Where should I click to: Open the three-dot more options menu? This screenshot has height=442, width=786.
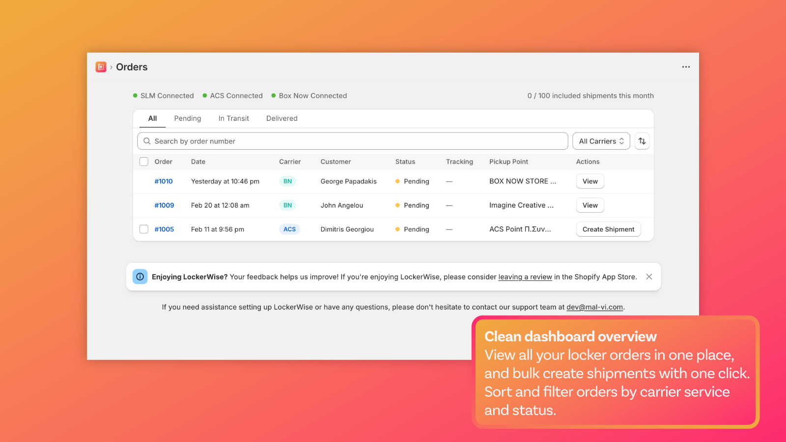(686, 67)
